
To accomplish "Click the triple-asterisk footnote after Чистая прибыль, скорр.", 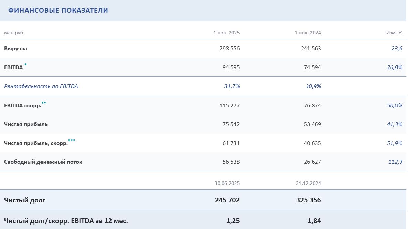I will tap(72, 140).
